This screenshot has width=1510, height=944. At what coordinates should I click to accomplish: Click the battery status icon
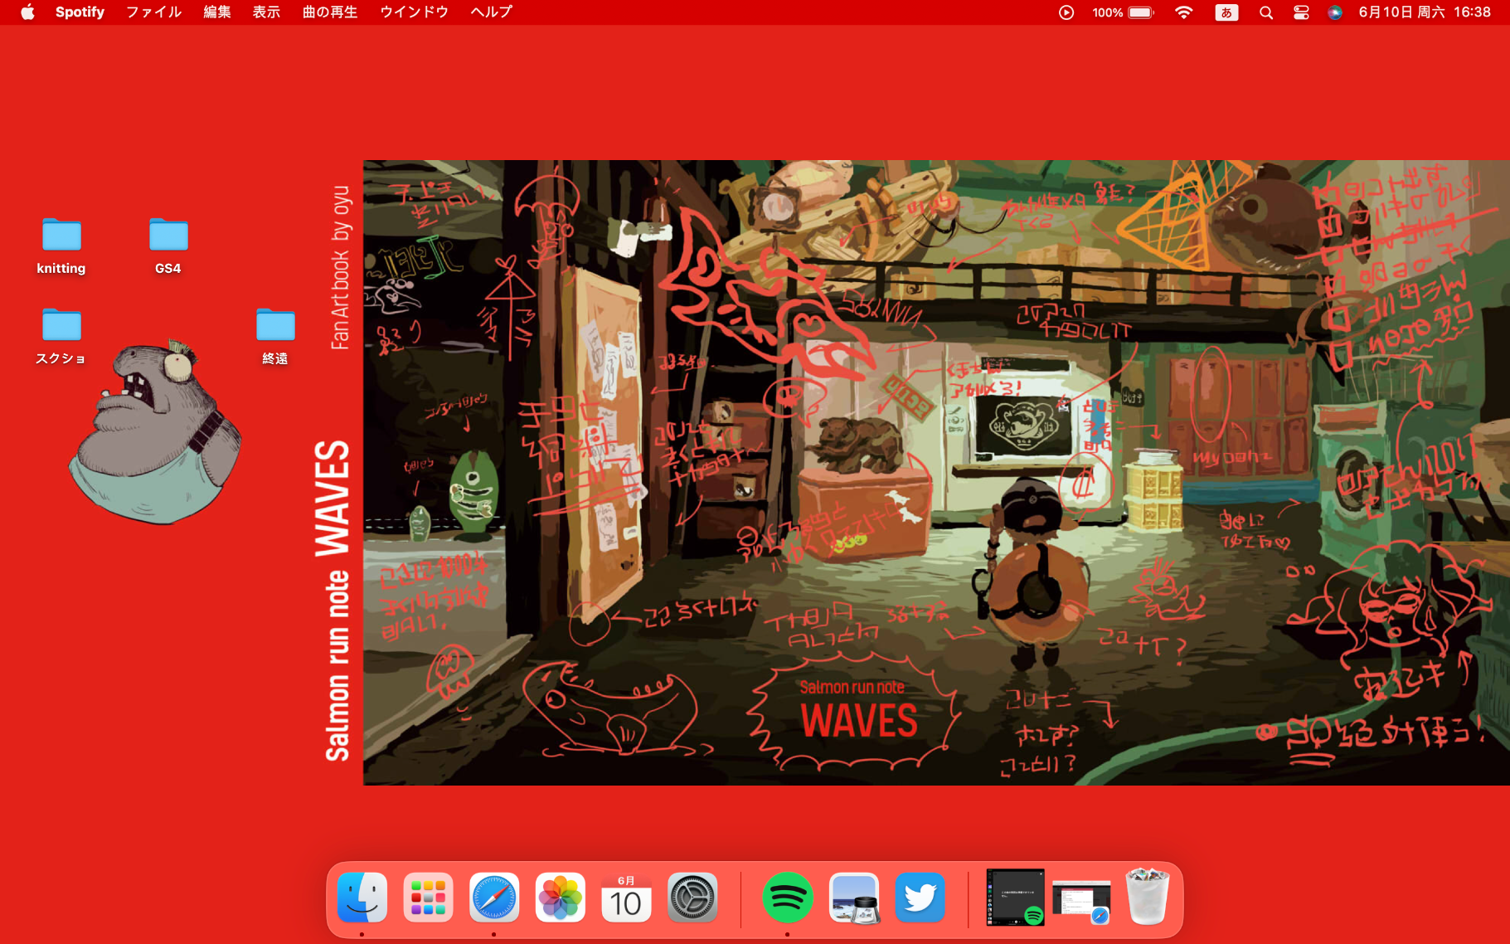click(x=1141, y=12)
